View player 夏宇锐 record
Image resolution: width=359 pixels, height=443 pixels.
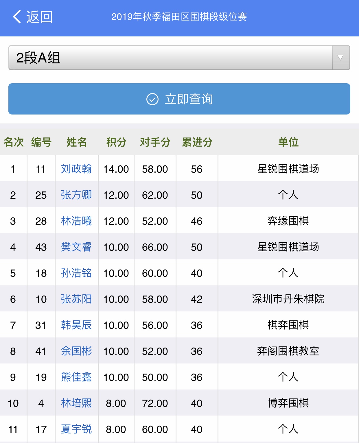coord(76,429)
